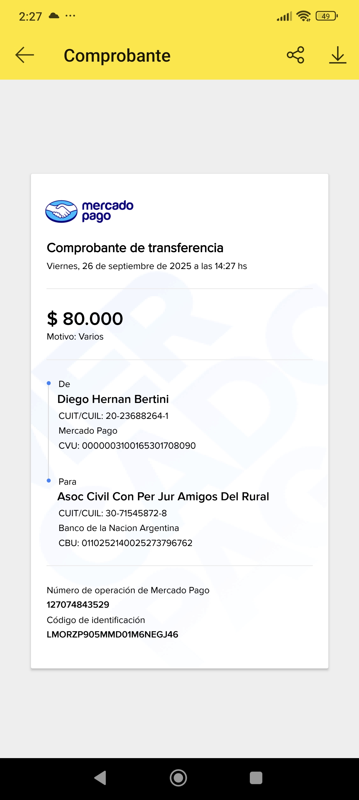Tap the Comprobante page title
359x800 pixels.
pyautogui.click(x=117, y=56)
